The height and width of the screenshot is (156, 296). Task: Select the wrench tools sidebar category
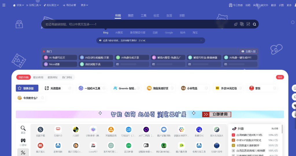click(23, 153)
